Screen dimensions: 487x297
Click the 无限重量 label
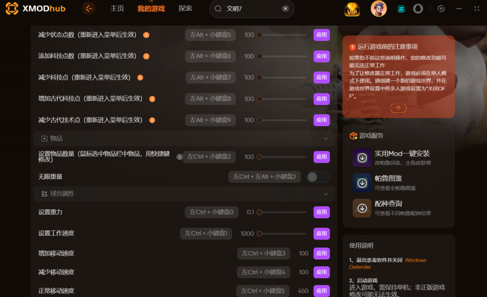click(x=50, y=177)
